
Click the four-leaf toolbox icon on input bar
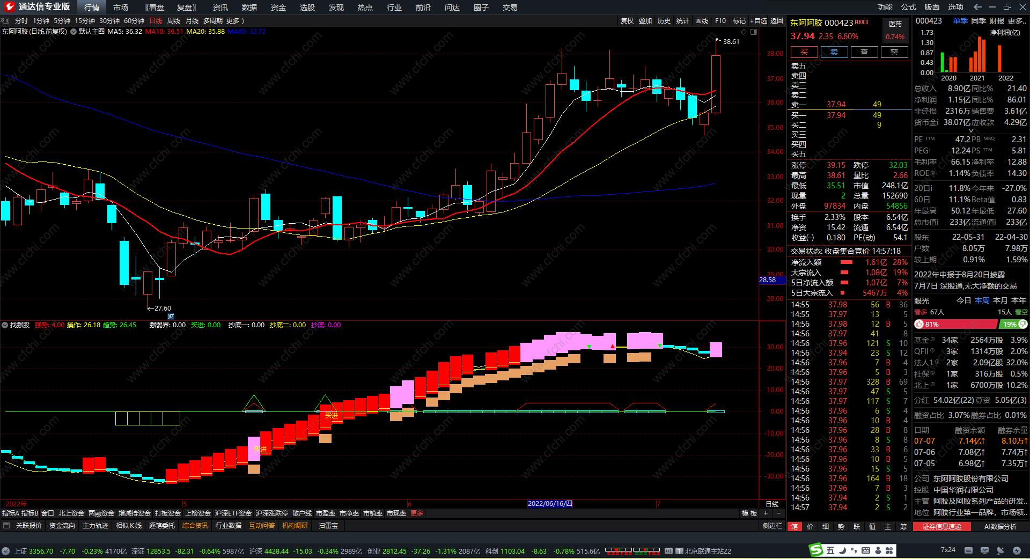[x=889, y=550]
